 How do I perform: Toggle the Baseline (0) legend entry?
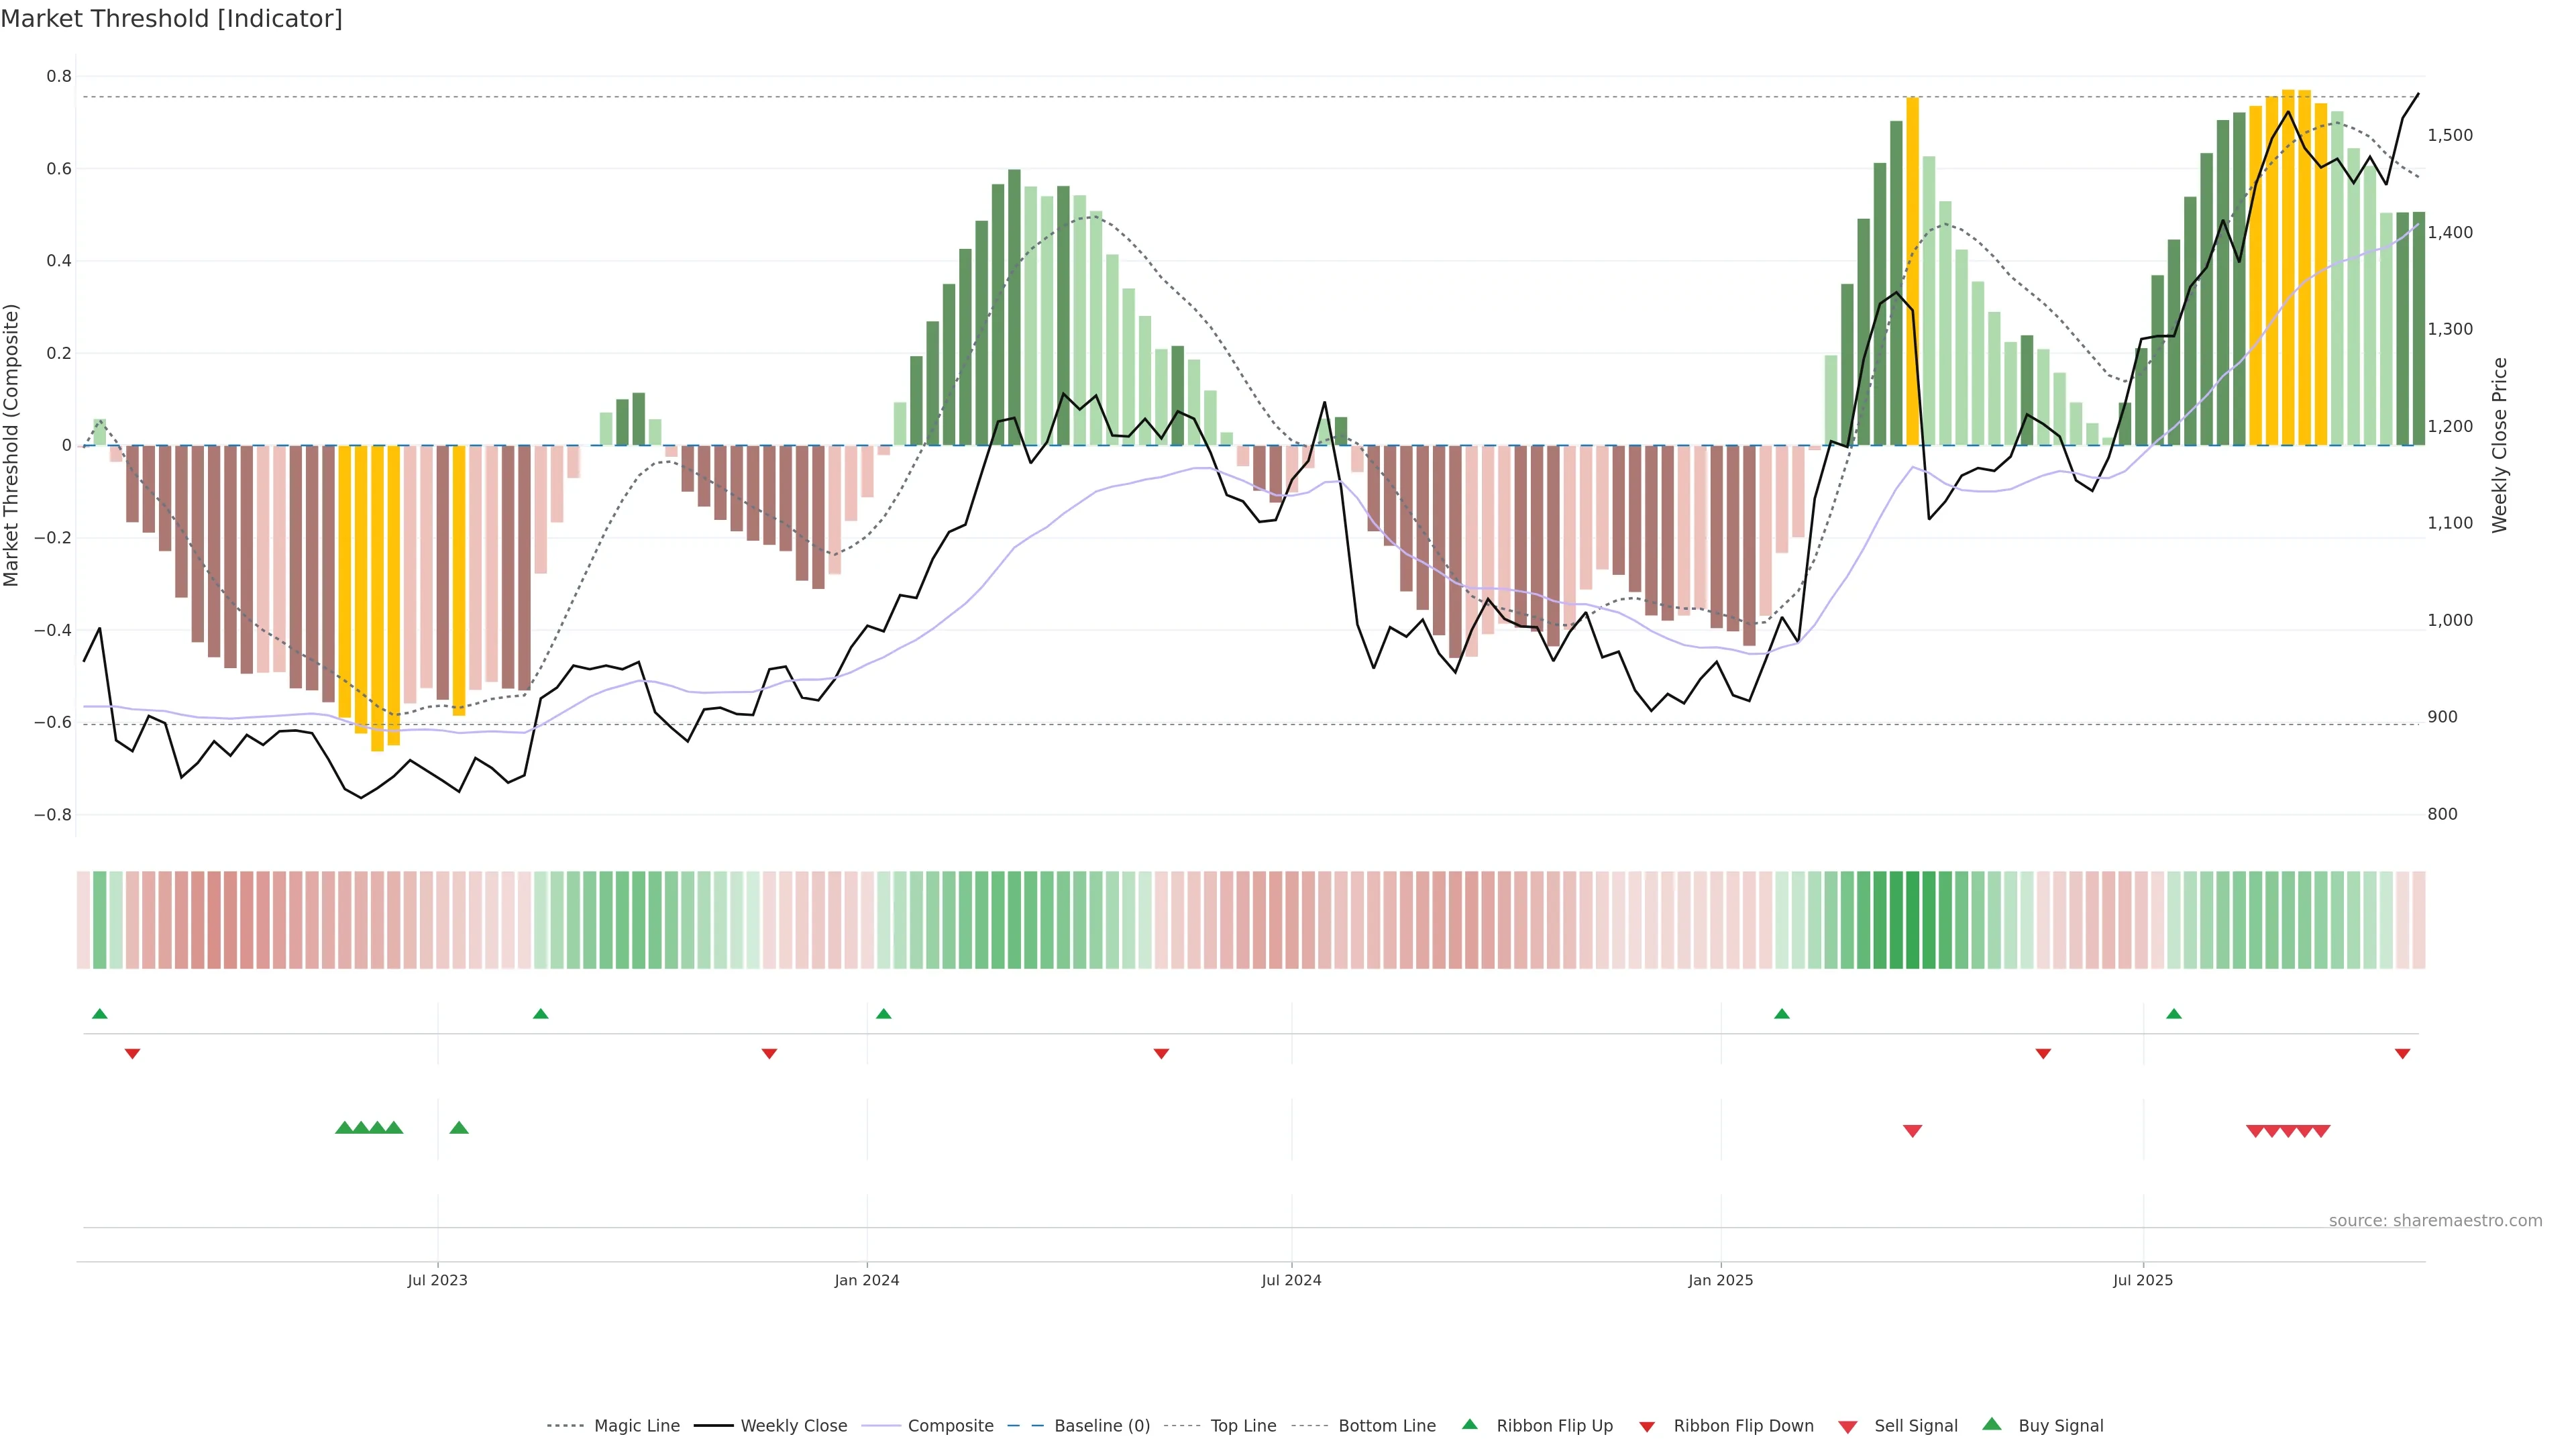click(x=1101, y=1426)
